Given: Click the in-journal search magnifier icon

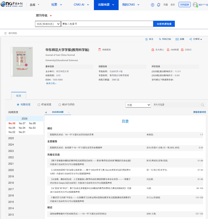Looking at the screenshot, I should click(202, 105).
